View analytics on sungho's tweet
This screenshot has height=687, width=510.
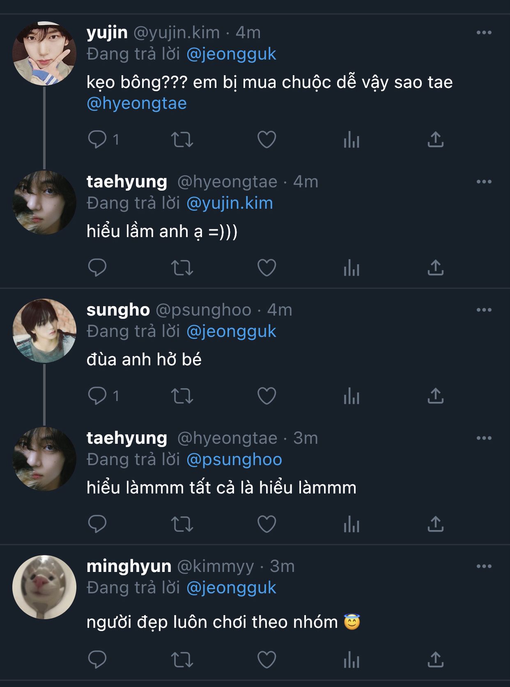(x=351, y=396)
